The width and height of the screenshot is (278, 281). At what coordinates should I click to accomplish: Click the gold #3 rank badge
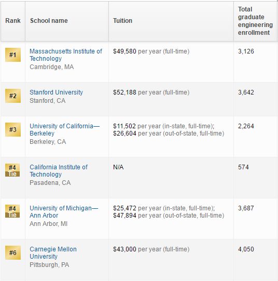[13, 129]
